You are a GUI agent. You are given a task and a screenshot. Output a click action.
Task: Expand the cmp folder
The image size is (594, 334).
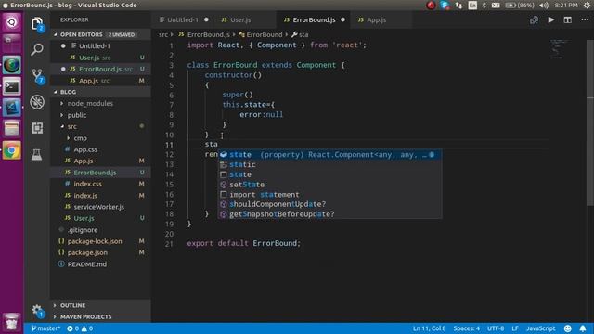(x=101, y=138)
